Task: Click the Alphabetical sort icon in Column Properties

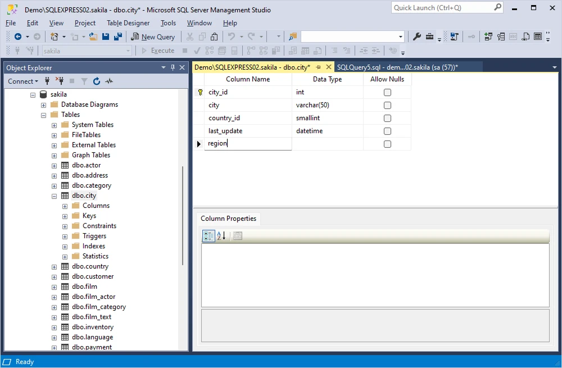Action: pos(221,236)
